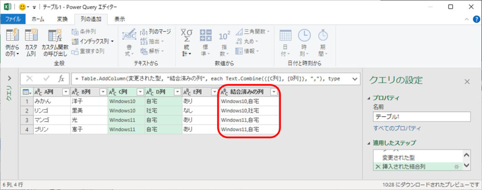This screenshot has height=190, width=482.
Task: Open Column From Examples (例からの列)
Action: 12,43
